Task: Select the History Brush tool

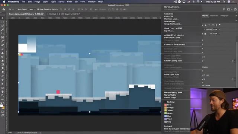Action: coord(3,57)
